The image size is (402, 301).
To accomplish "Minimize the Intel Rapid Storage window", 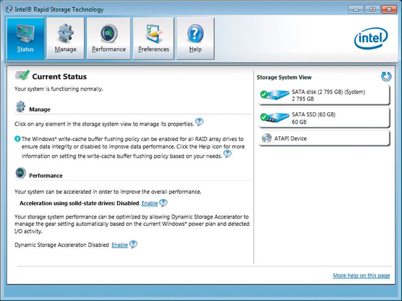I will pos(356,10).
